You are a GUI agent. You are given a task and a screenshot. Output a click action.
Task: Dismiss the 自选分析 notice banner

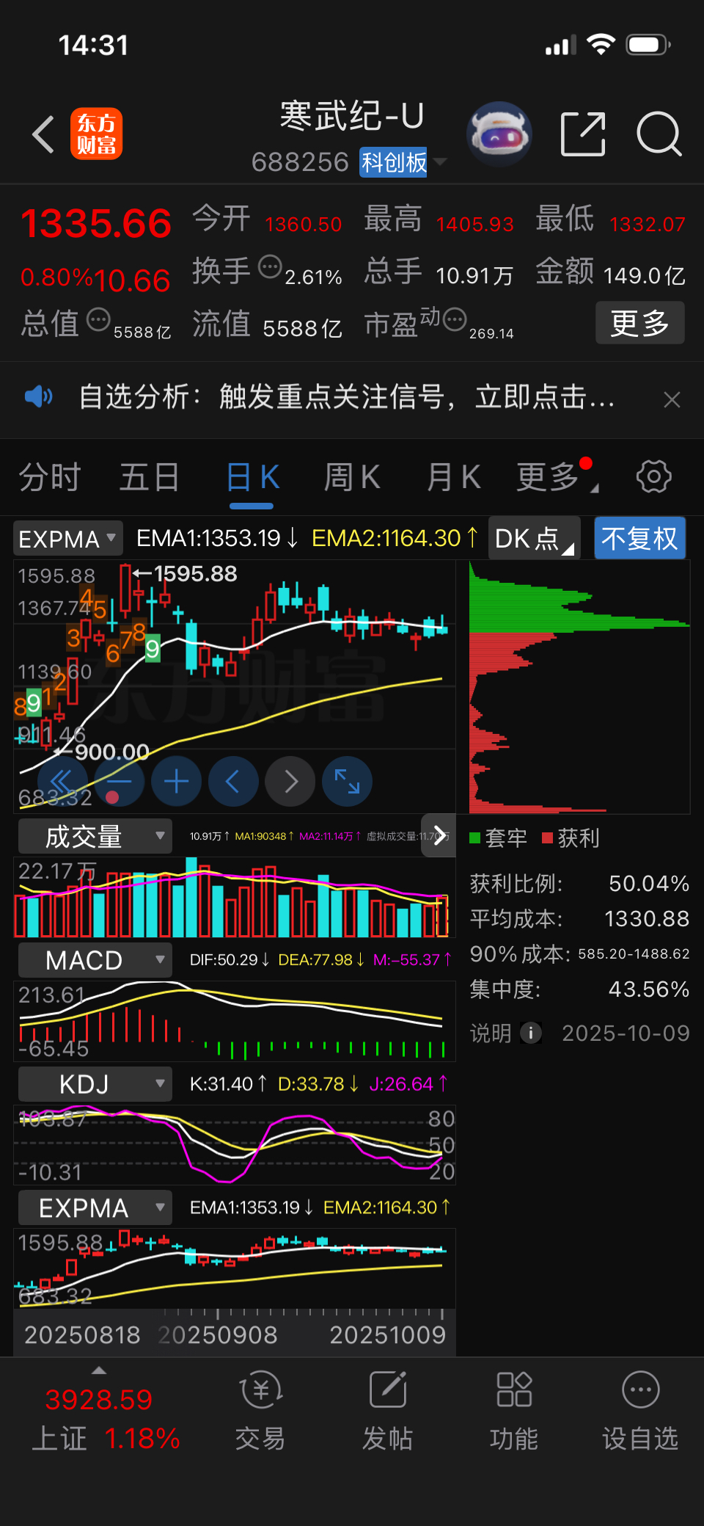click(x=672, y=399)
